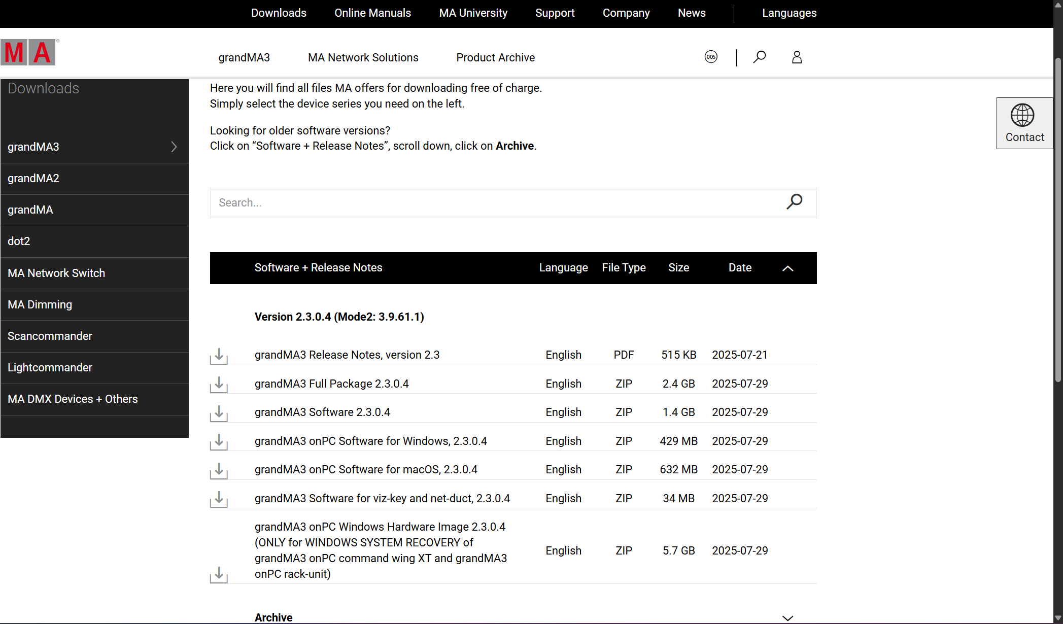Viewport: 1063px width, 624px height.
Task: Click the Contact globe icon
Action: tap(1022, 116)
